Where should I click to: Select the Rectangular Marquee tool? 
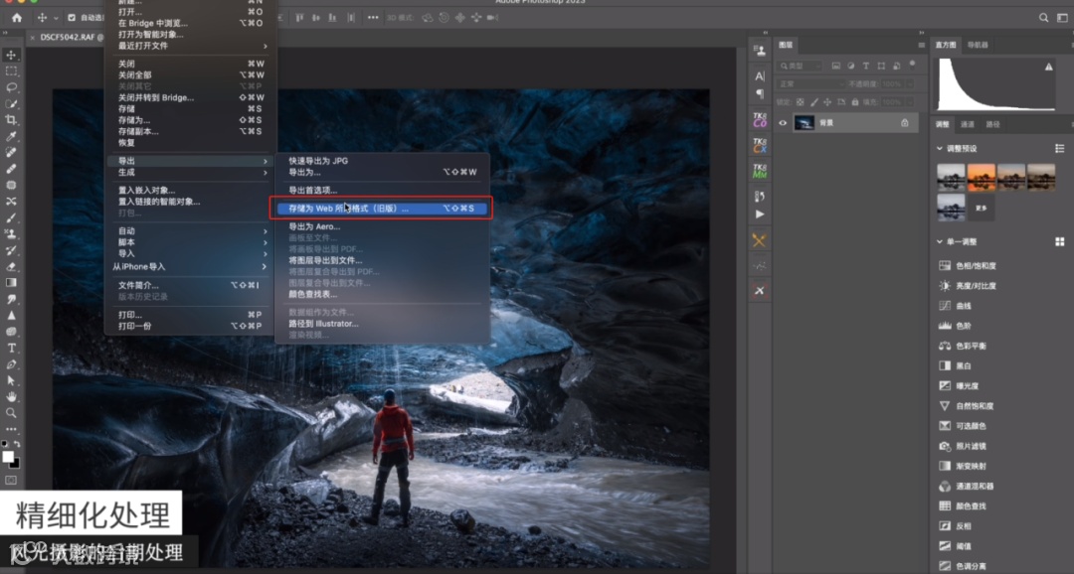[12, 72]
